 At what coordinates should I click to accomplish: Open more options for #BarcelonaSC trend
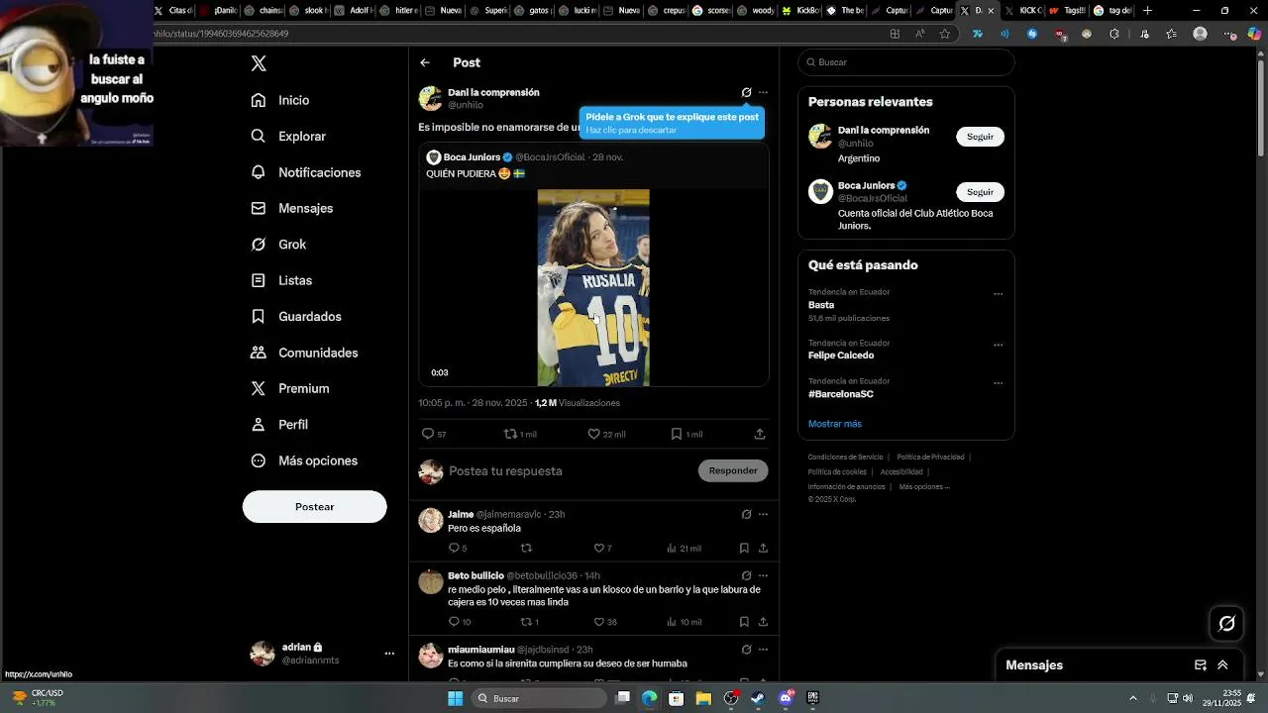point(998,383)
